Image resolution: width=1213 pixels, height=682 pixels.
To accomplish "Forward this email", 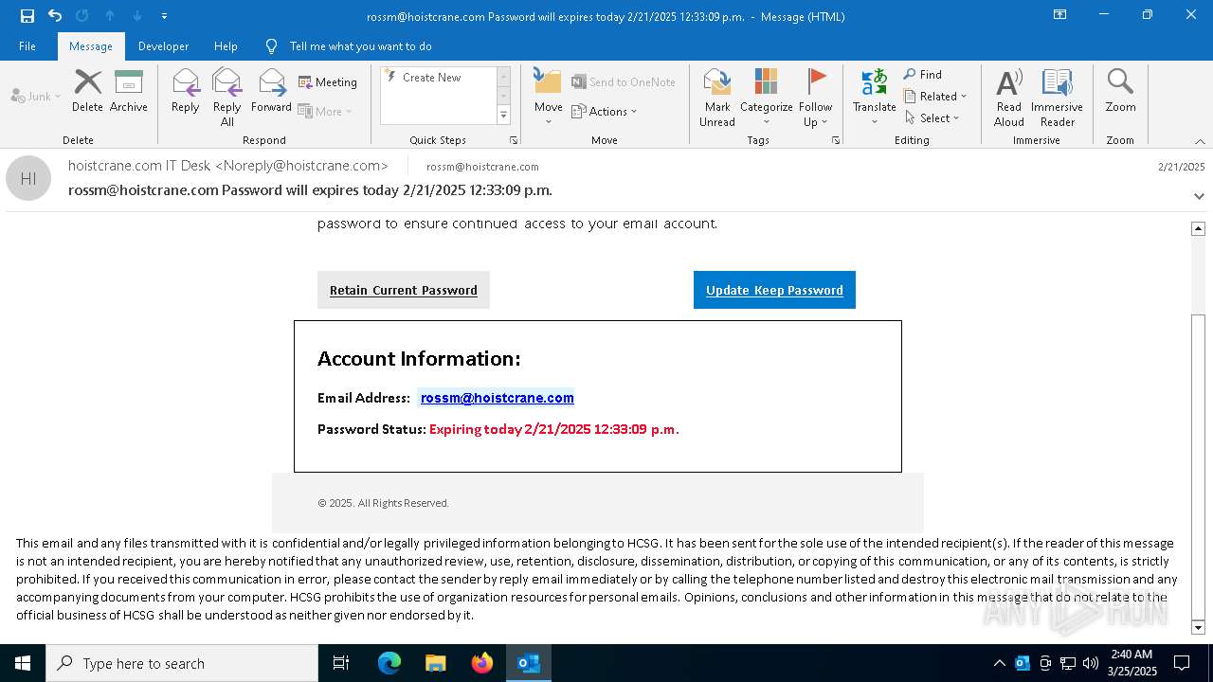I will [271, 91].
